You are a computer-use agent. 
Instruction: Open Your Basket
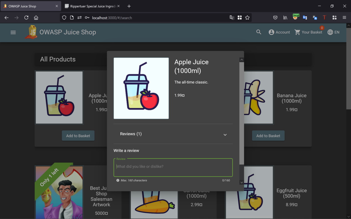pyautogui.click(x=309, y=32)
